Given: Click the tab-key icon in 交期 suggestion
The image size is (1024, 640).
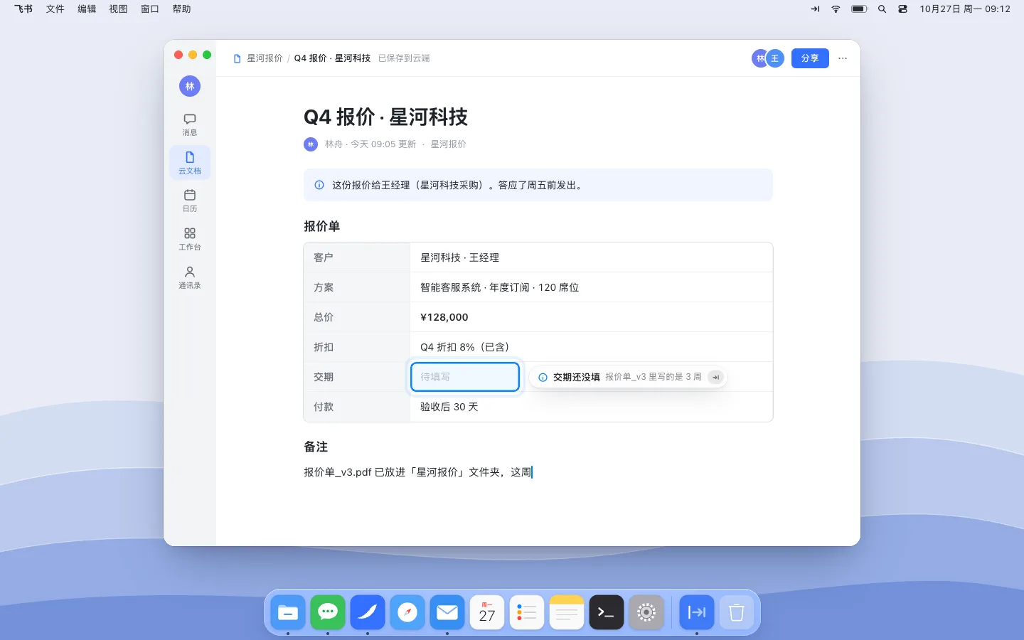Looking at the screenshot, I should 716,377.
